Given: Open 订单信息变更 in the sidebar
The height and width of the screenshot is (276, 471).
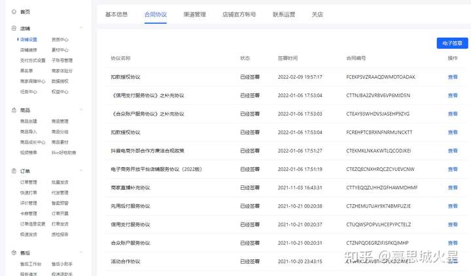Looking at the screenshot, I should pos(33,224).
